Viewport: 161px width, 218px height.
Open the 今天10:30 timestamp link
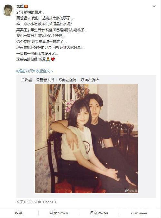pyautogui.click(x=24, y=202)
